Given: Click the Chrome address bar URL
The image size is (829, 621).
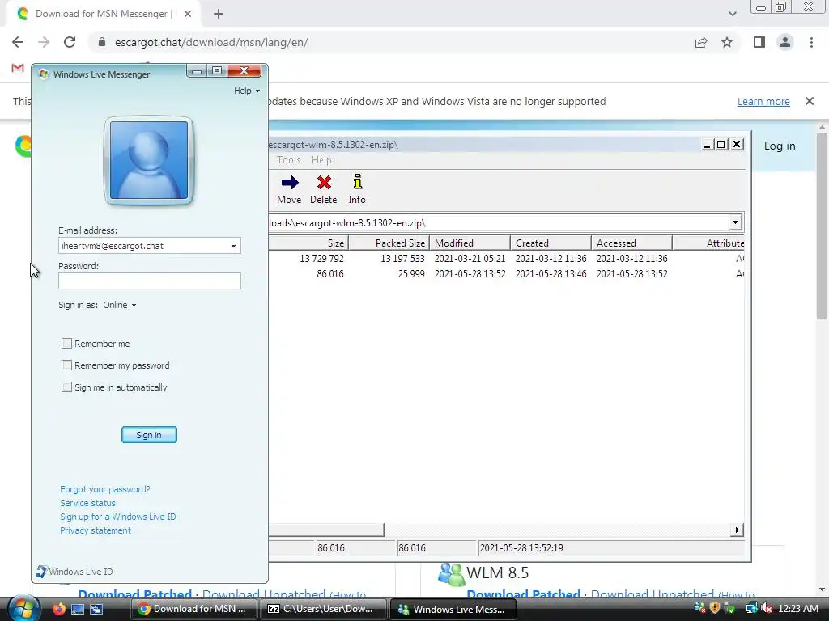Looking at the screenshot, I should click(x=211, y=42).
